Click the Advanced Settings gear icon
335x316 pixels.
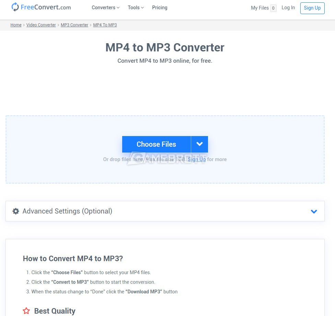pyautogui.click(x=16, y=211)
